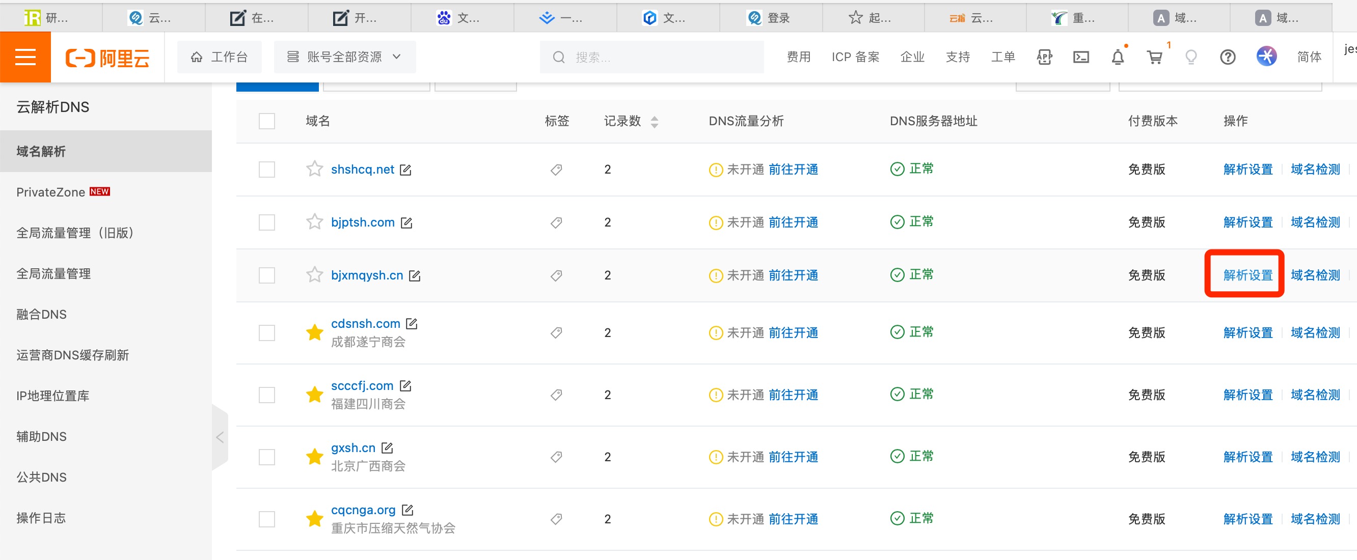The height and width of the screenshot is (560, 1357).
Task: Tick the checkbox for gxsh.cn row
Action: pos(267,457)
